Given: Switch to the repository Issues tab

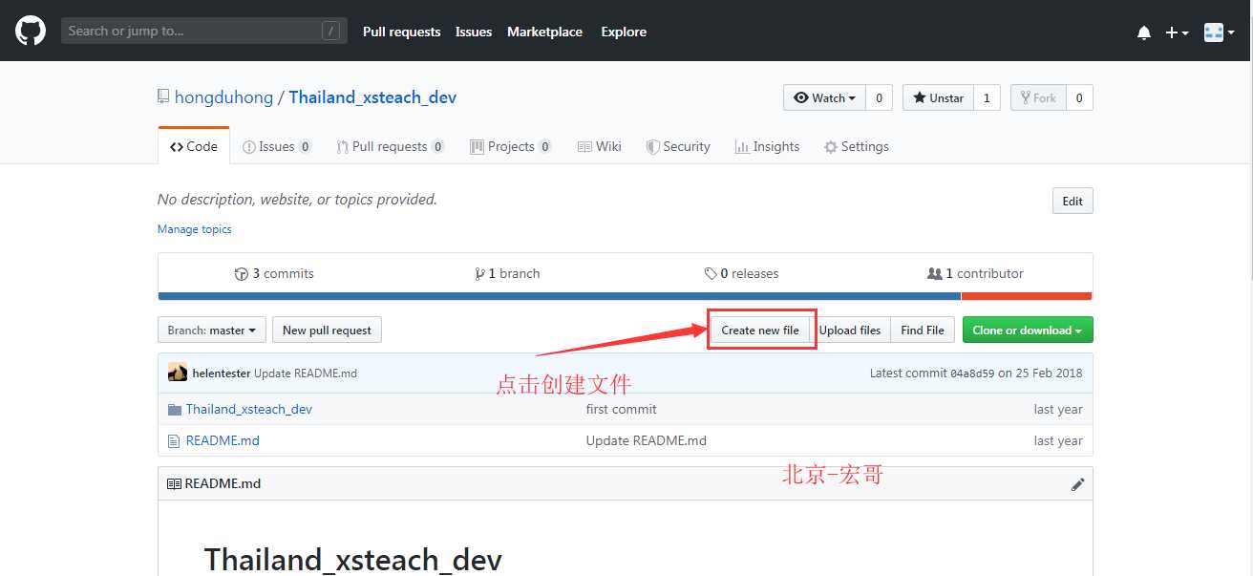Looking at the screenshot, I should click(x=277, y=146).
